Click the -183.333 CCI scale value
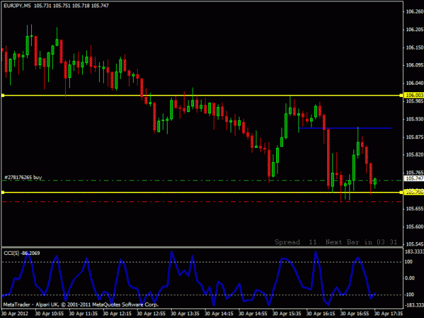424x318 pixels. pyautogui.click(x=414, y=305)
